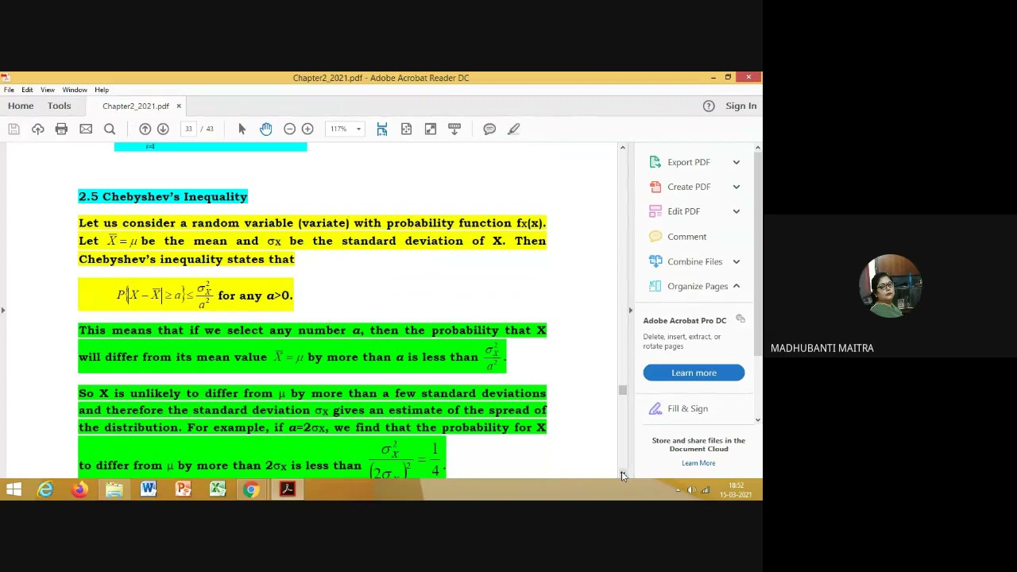Collapse the Organize Pages section
1017x572 pixels.
coord(736,286)
